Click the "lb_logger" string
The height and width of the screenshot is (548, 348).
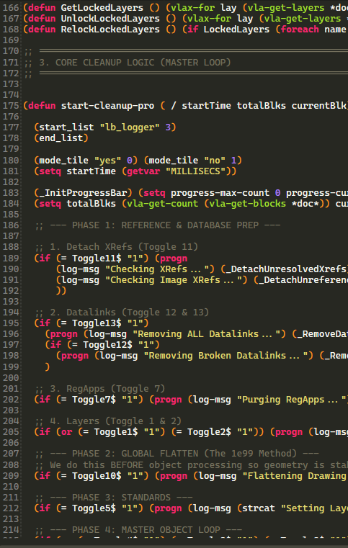(x=130, y=127)
